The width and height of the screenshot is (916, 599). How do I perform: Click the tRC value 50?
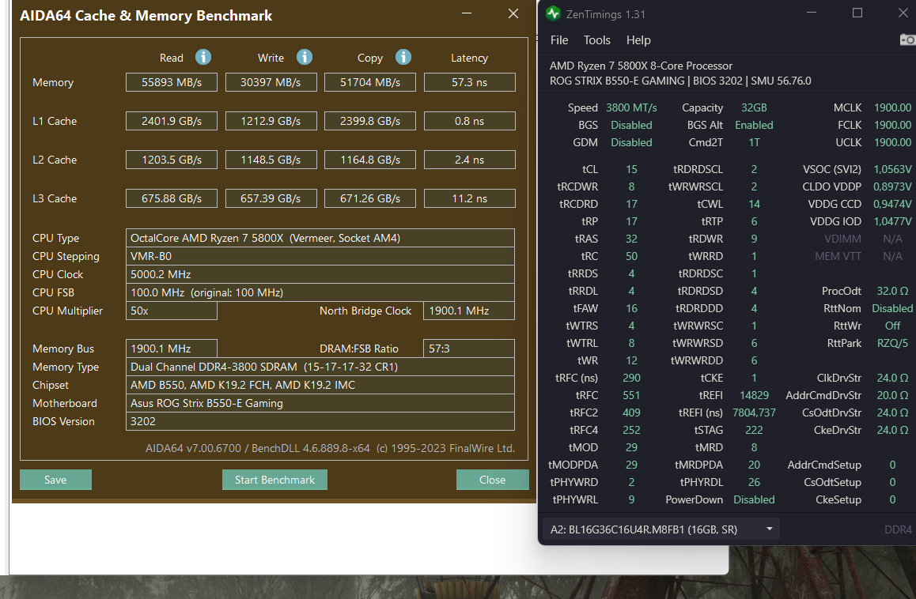coord(631,256)
